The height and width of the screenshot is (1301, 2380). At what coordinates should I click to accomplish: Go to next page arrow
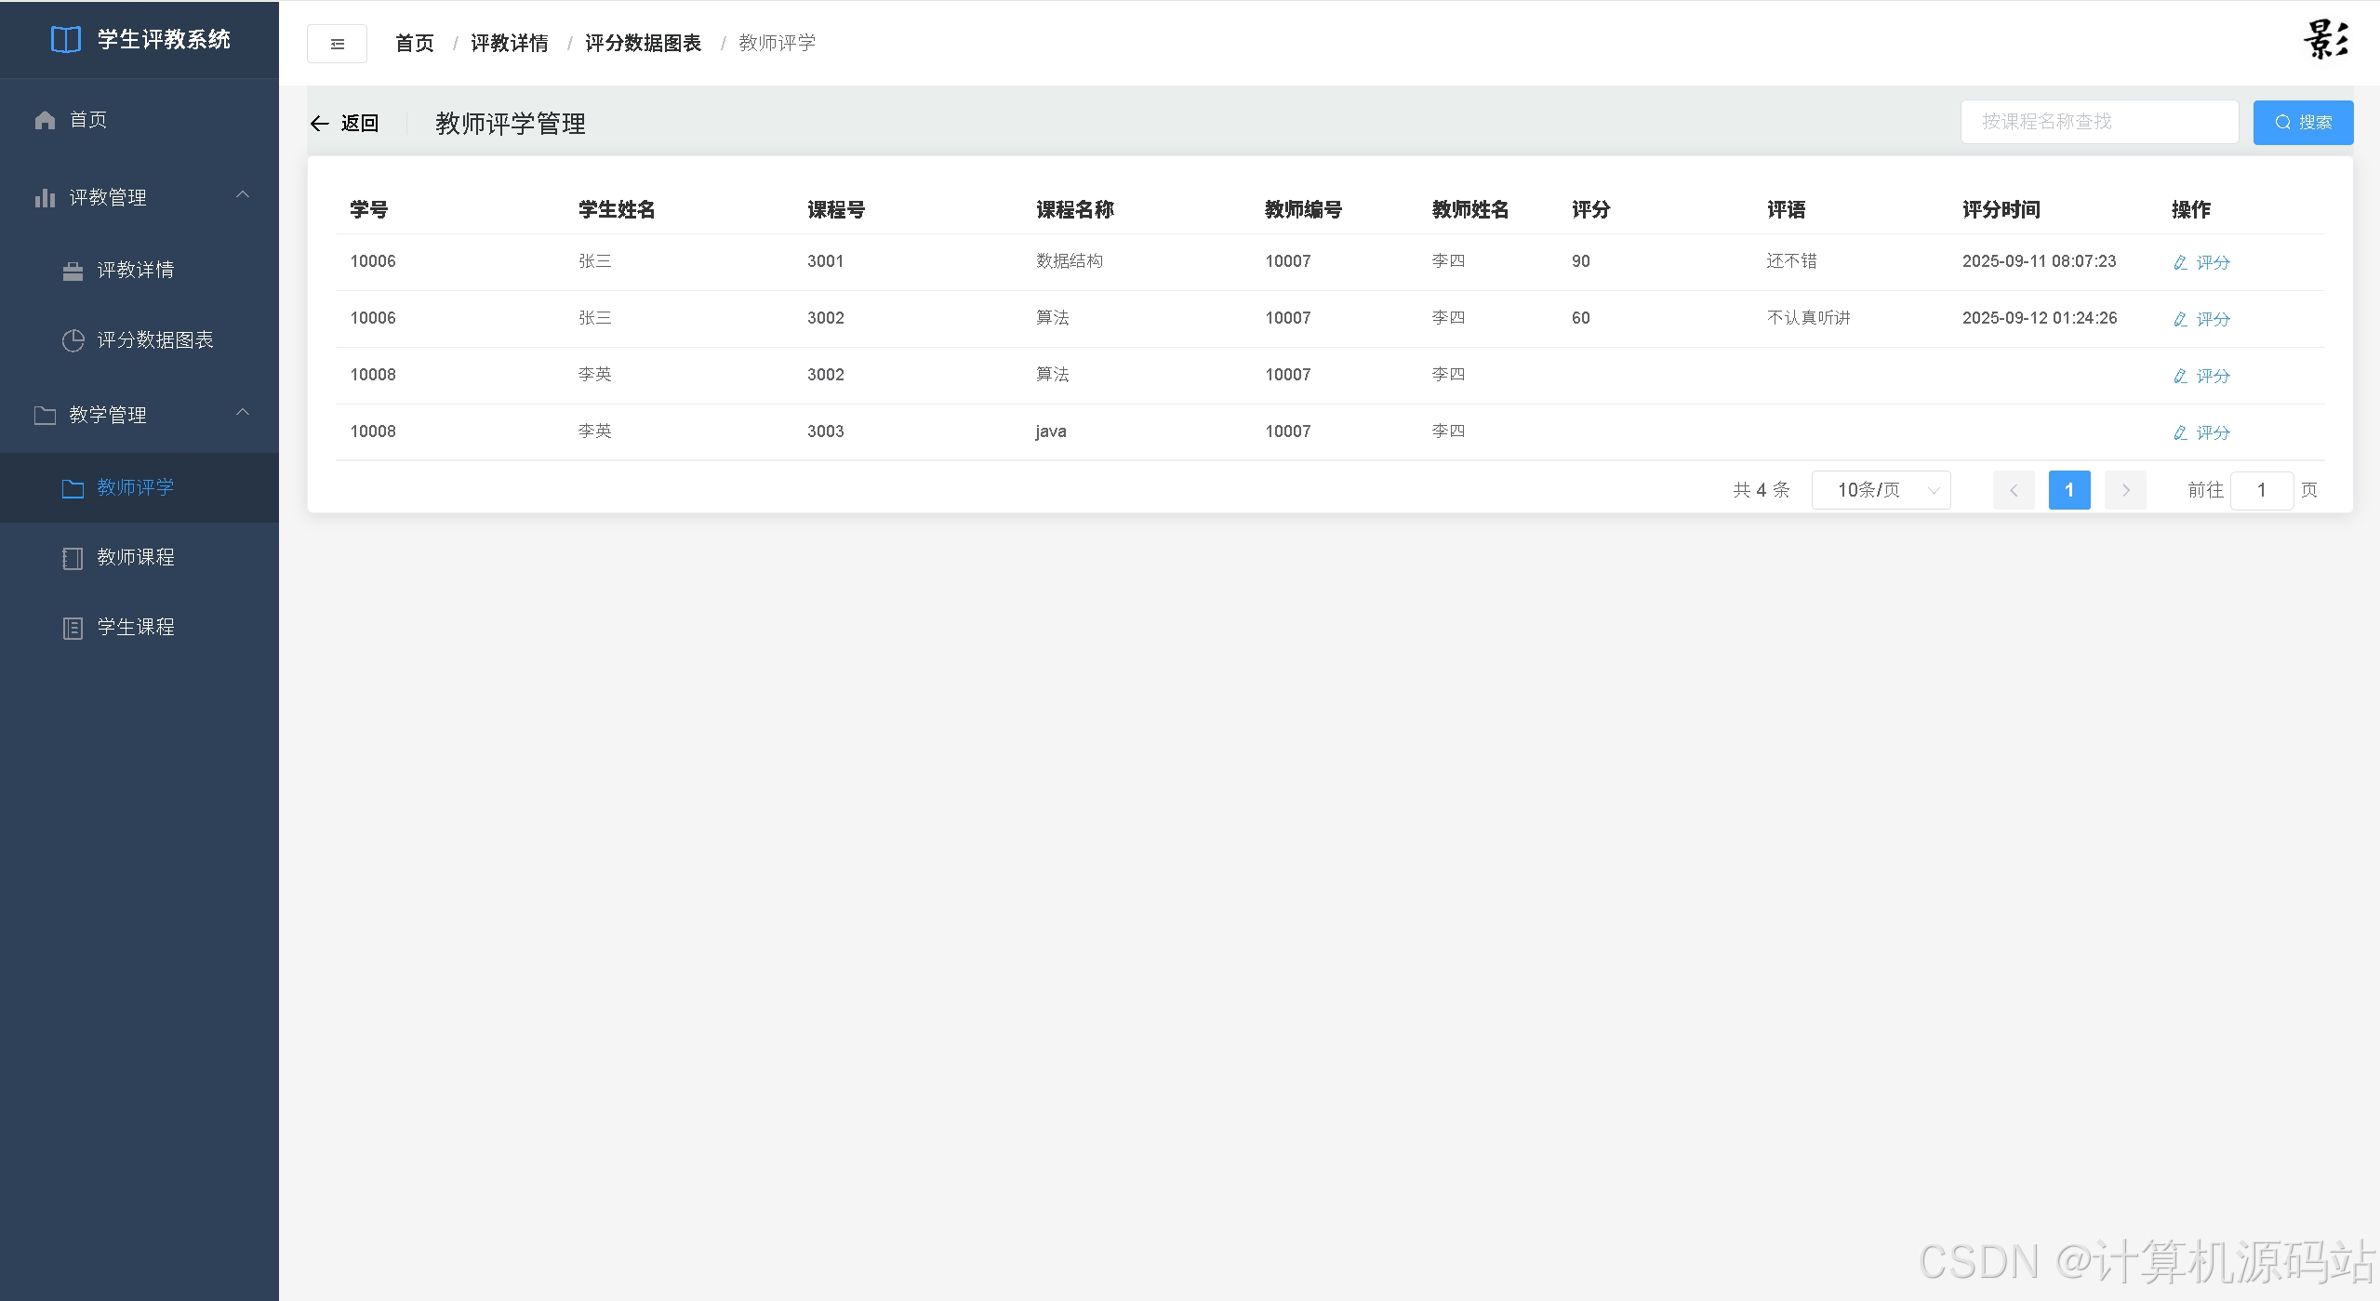coord(2125,490)
